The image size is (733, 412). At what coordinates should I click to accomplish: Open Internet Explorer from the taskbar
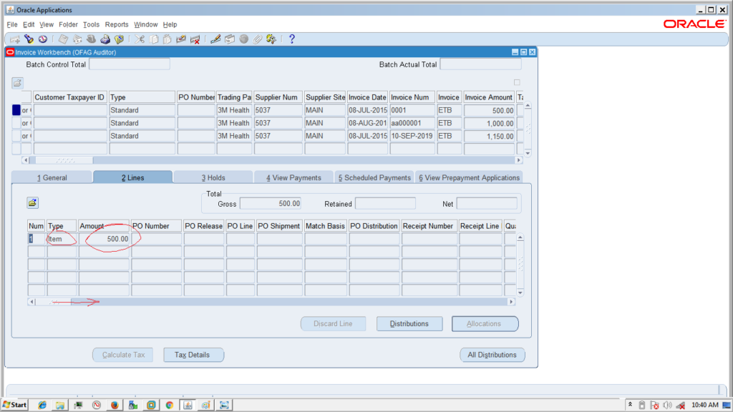point(42,405)
